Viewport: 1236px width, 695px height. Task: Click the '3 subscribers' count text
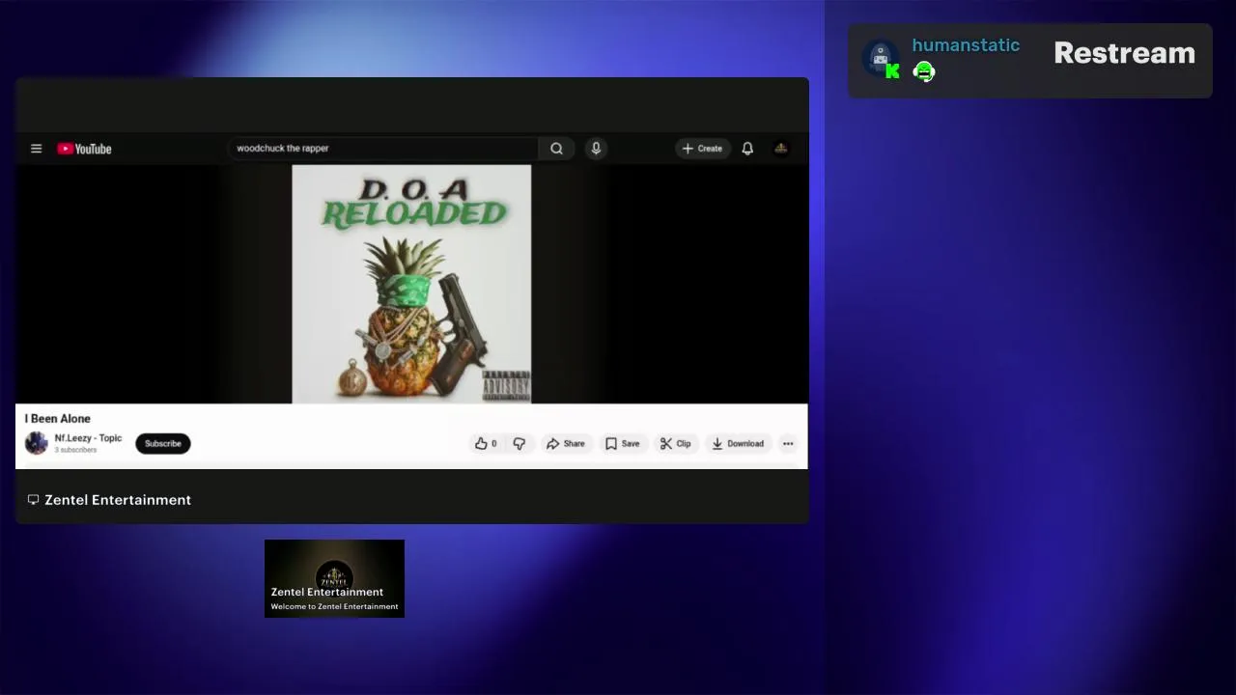(x=75, y=450)
